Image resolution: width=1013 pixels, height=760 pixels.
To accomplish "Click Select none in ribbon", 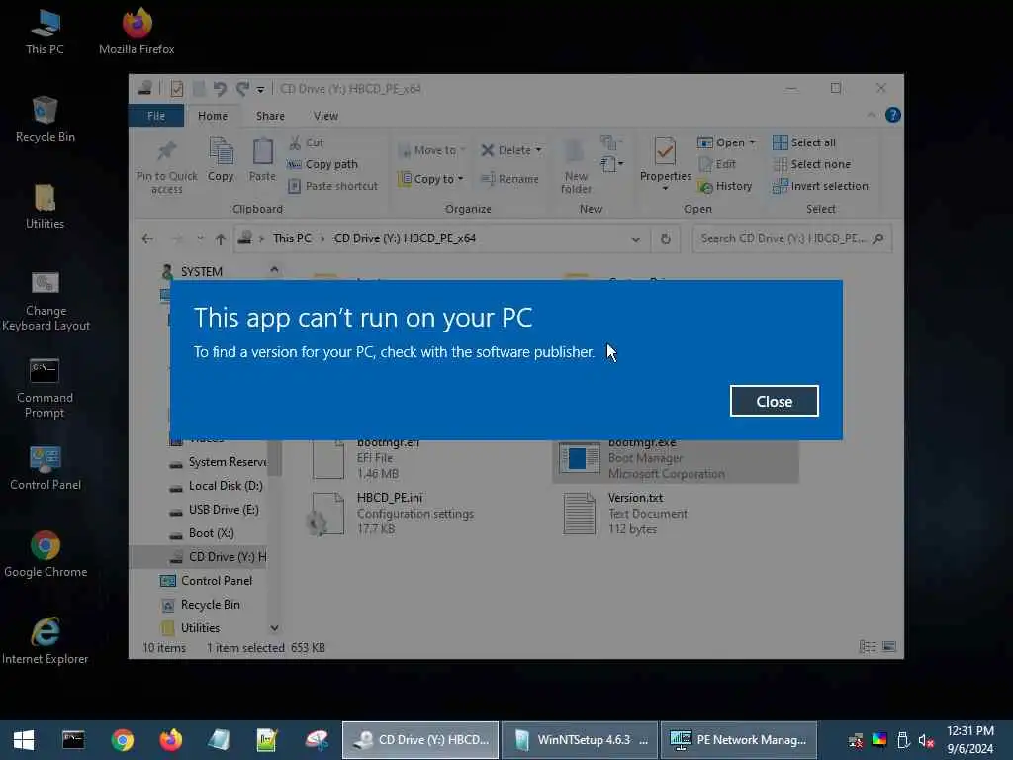I will pos(812,164).
